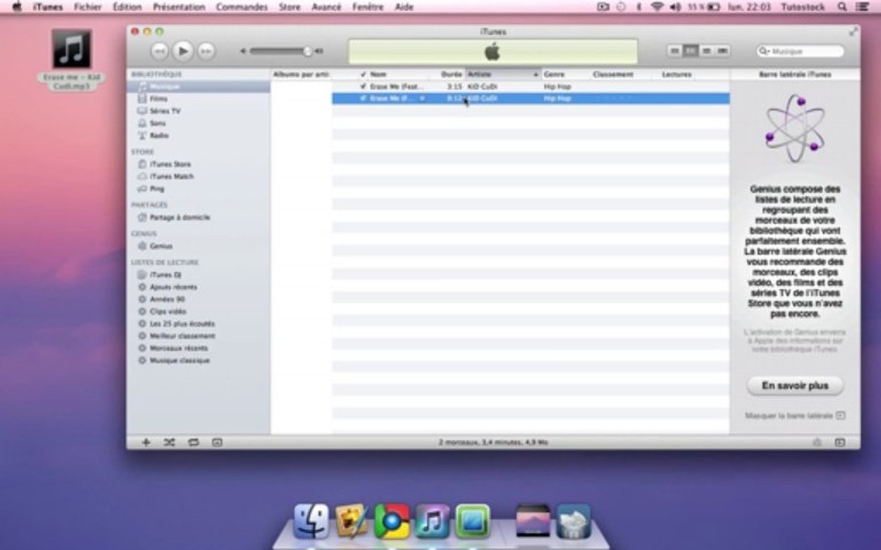
Task: Switch to song list view button
Action: [675, 51]
